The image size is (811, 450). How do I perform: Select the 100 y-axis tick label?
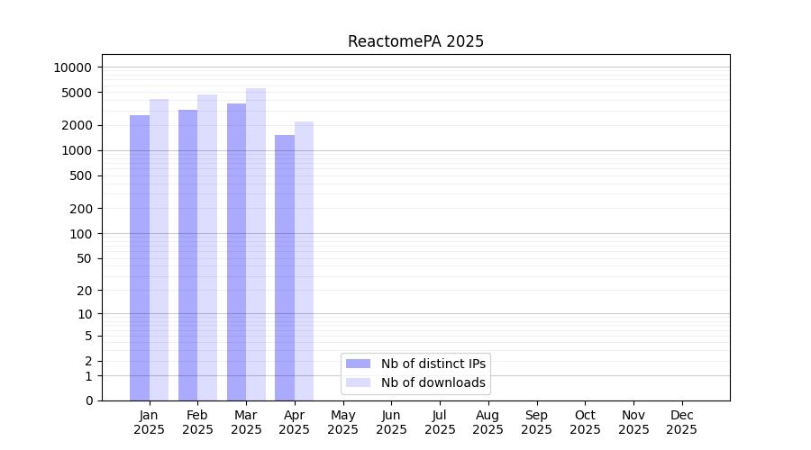pyautogui.click(x=81, y=234)
